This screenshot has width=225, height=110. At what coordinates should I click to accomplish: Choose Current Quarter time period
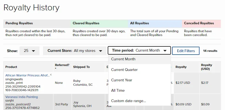(x=139, y=70)
